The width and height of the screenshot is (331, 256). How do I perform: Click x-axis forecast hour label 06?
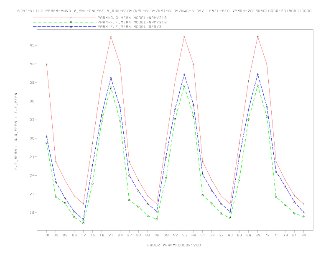click(65, 235)
